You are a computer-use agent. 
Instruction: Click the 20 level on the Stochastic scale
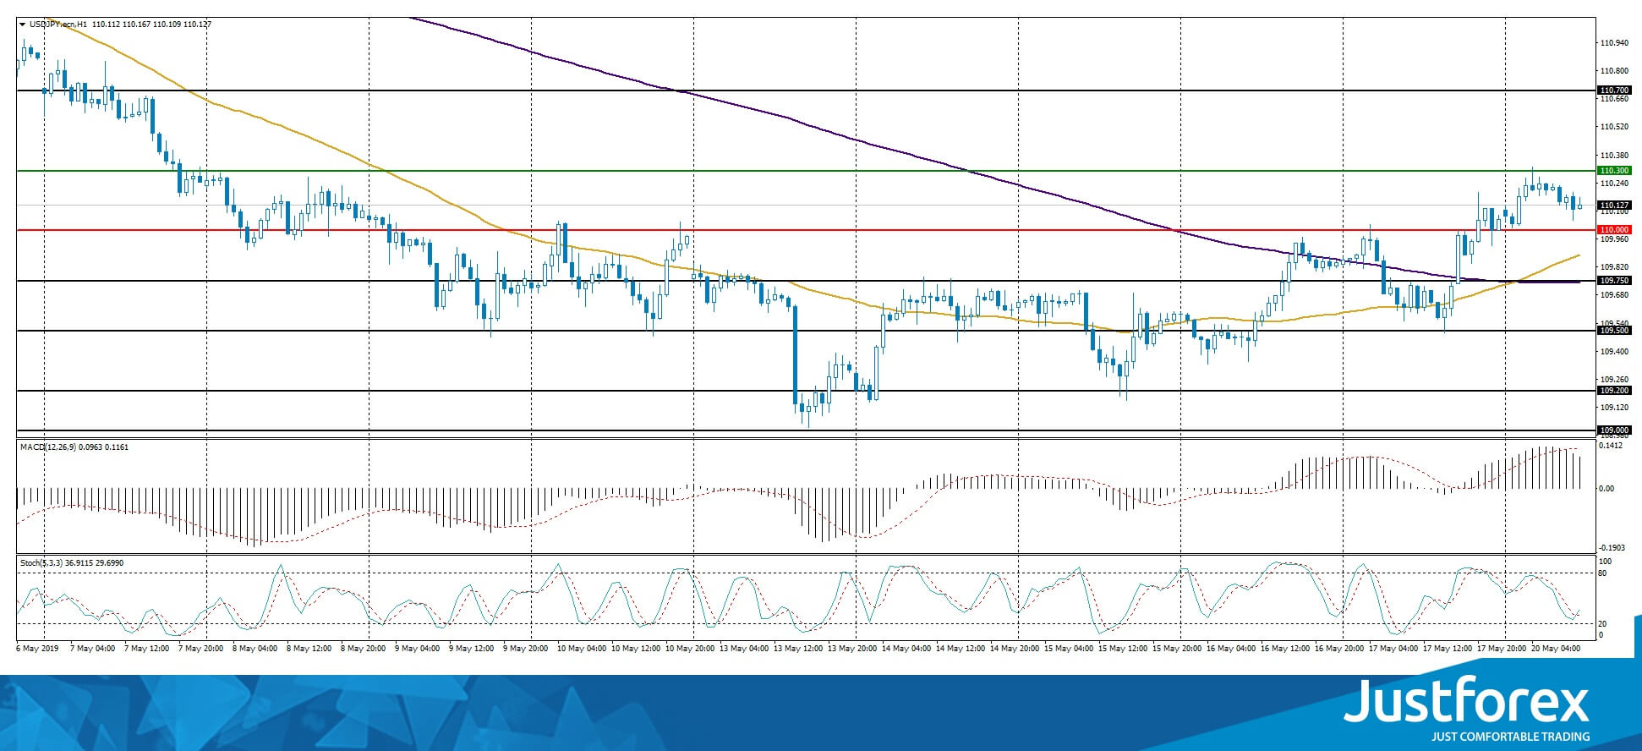click(x=1602, y=624)
